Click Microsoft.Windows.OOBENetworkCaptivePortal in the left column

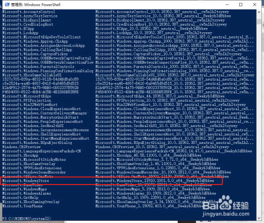coord(46,58)
